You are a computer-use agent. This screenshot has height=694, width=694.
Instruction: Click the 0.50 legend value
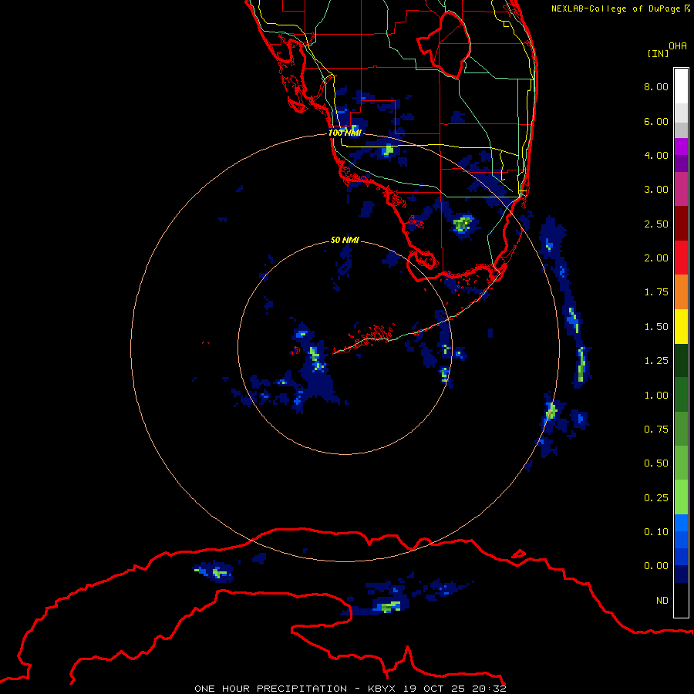click(656, 463)
